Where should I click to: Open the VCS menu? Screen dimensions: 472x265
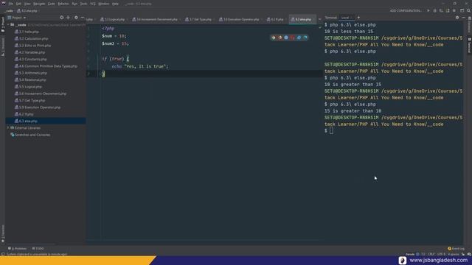[x=93, y=4]
